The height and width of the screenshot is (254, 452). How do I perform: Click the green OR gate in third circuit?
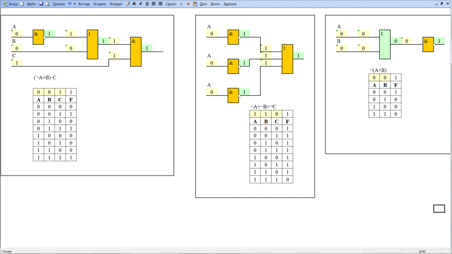[x=385, y=44]
